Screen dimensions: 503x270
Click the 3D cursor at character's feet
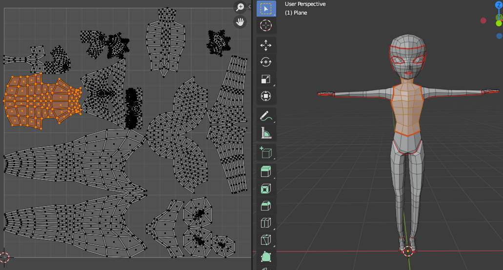[x=408, y=251]
